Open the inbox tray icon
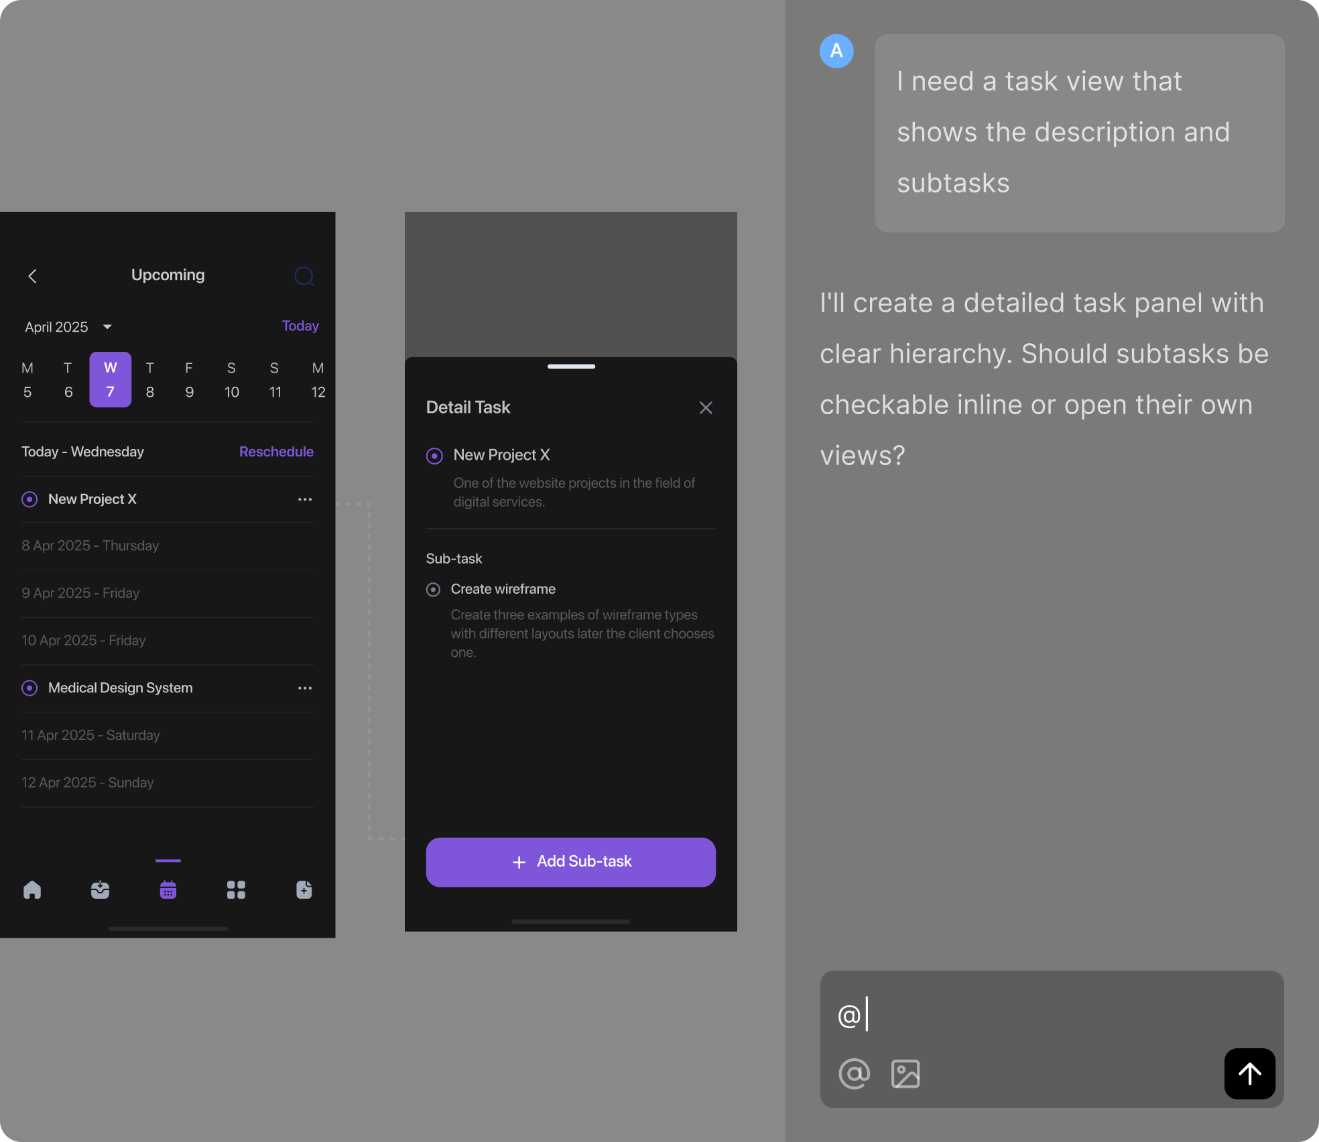Viewport: 1319px width, 1142px height. coord(100,890)
